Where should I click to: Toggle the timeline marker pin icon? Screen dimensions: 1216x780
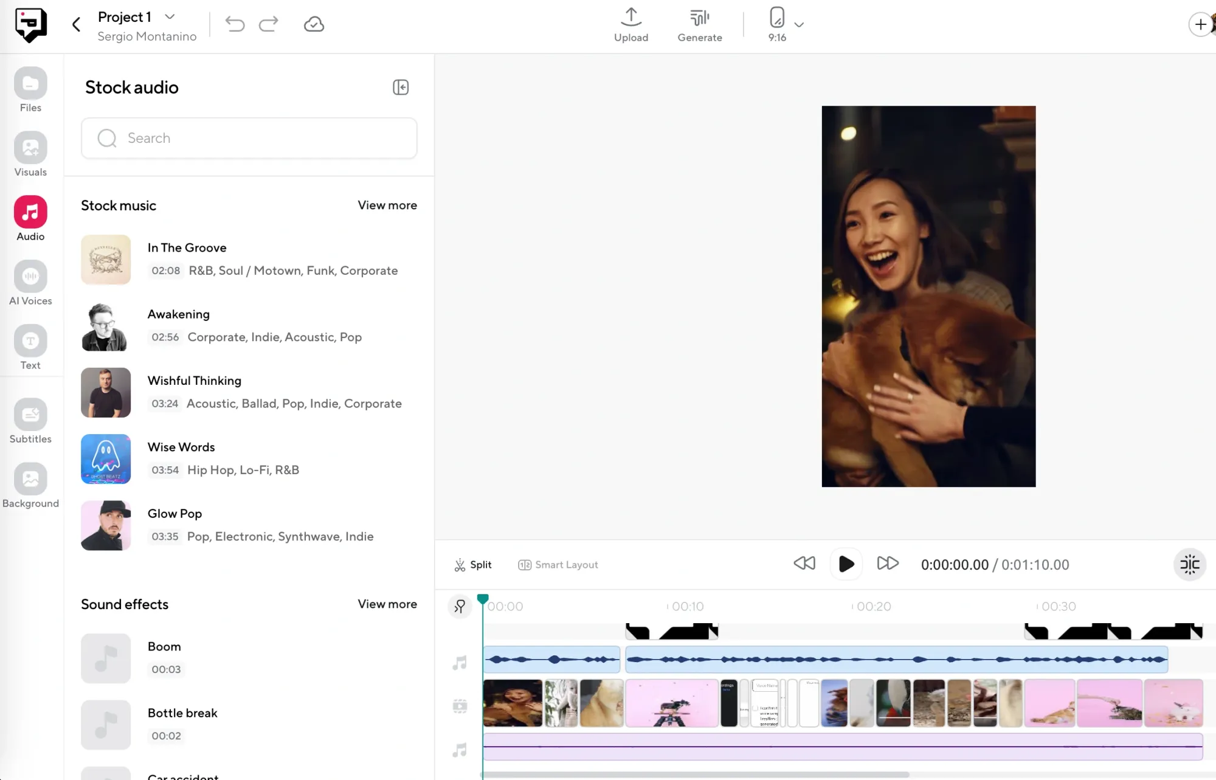pyautogui.click(x=460, y=606)
